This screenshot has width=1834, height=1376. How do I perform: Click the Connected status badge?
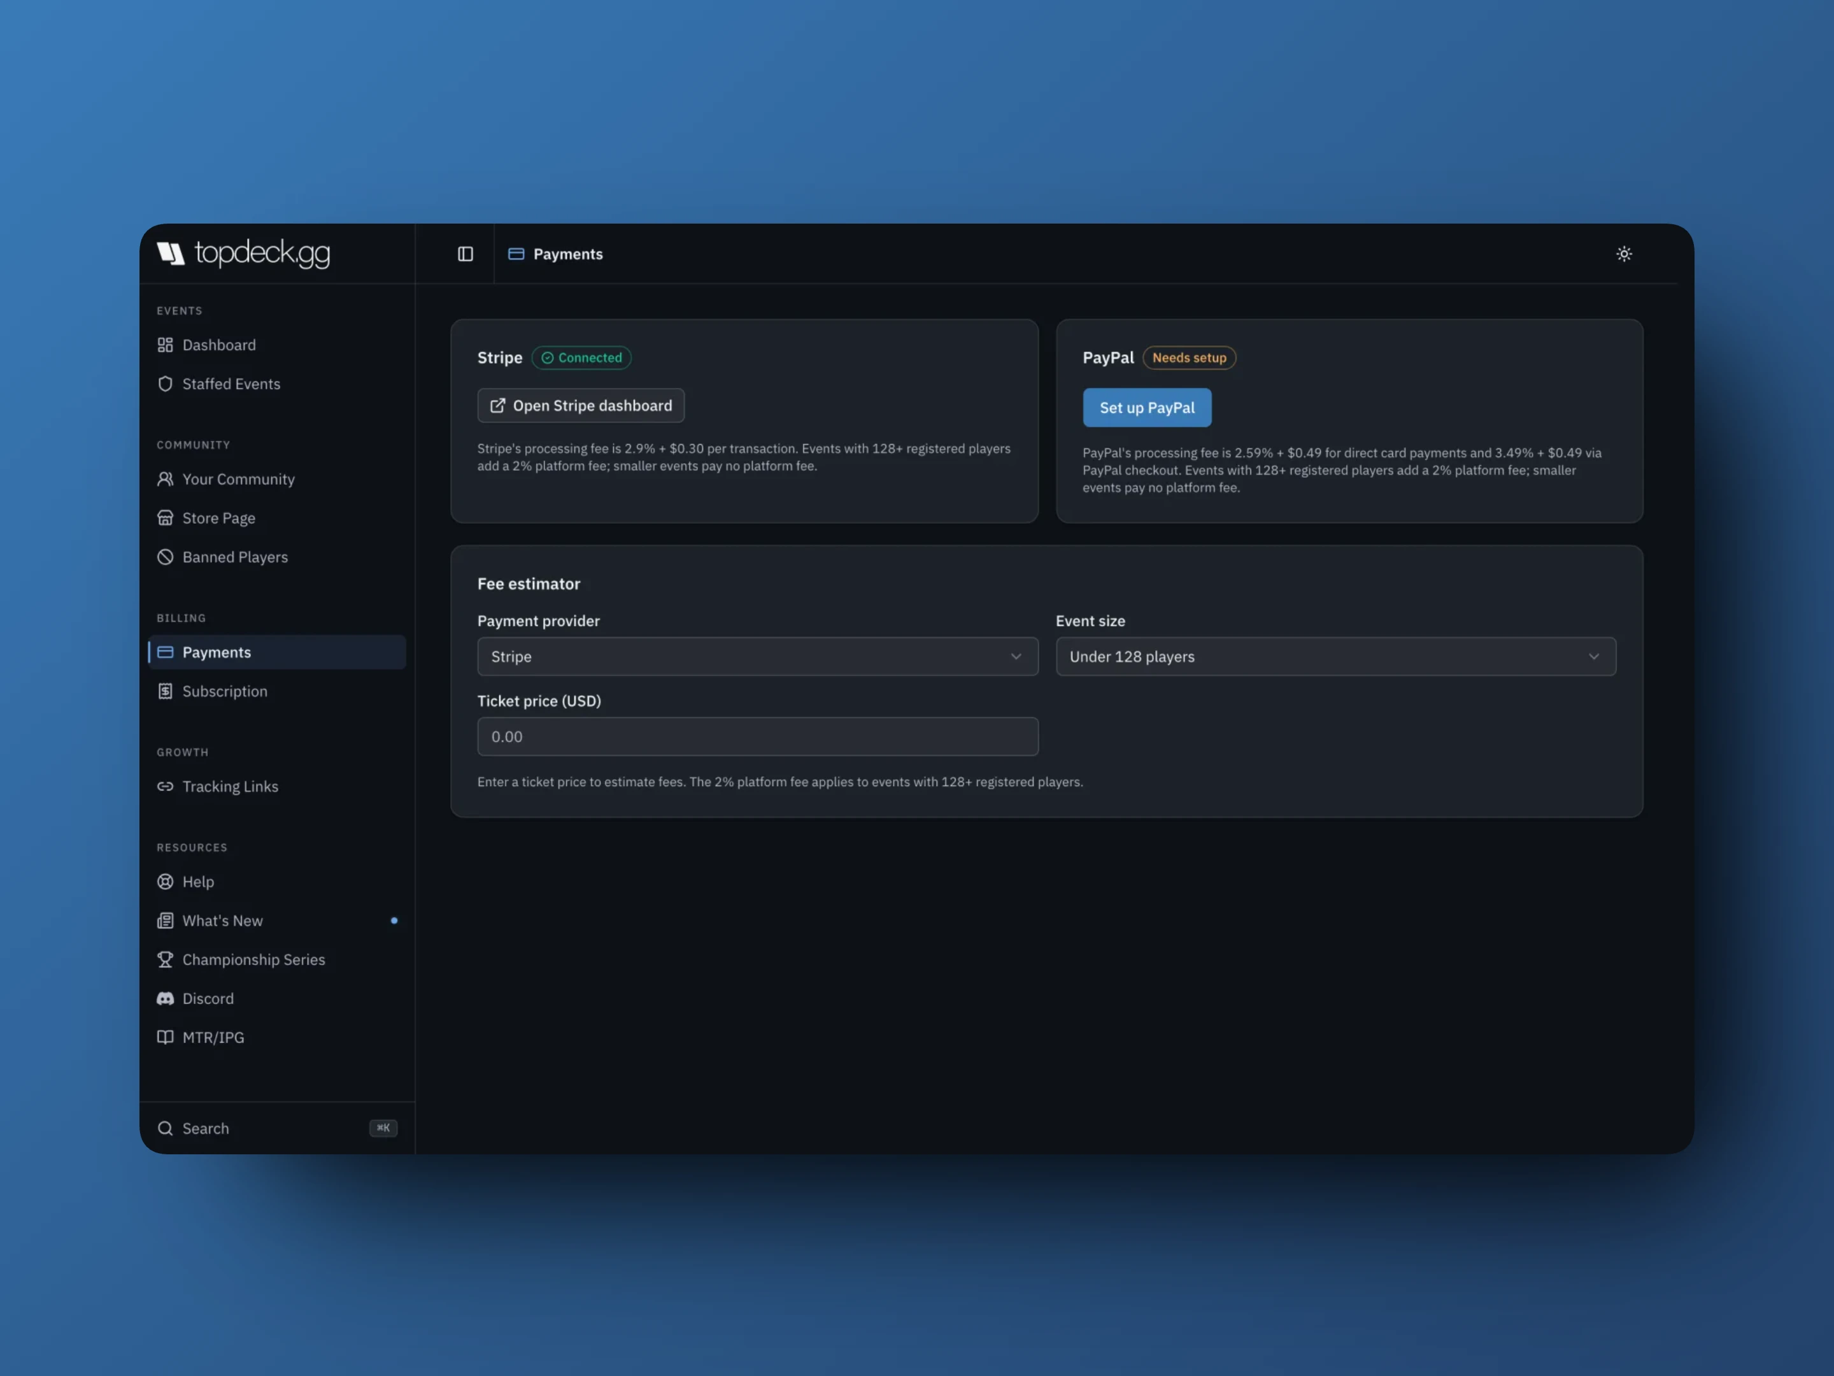coord(581,358)
